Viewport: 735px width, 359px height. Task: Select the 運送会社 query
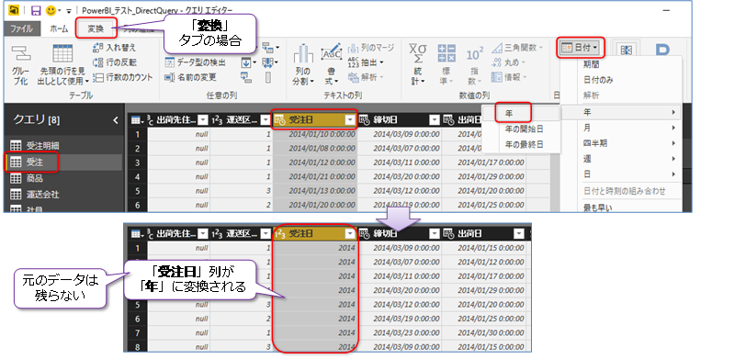point(63,194)
